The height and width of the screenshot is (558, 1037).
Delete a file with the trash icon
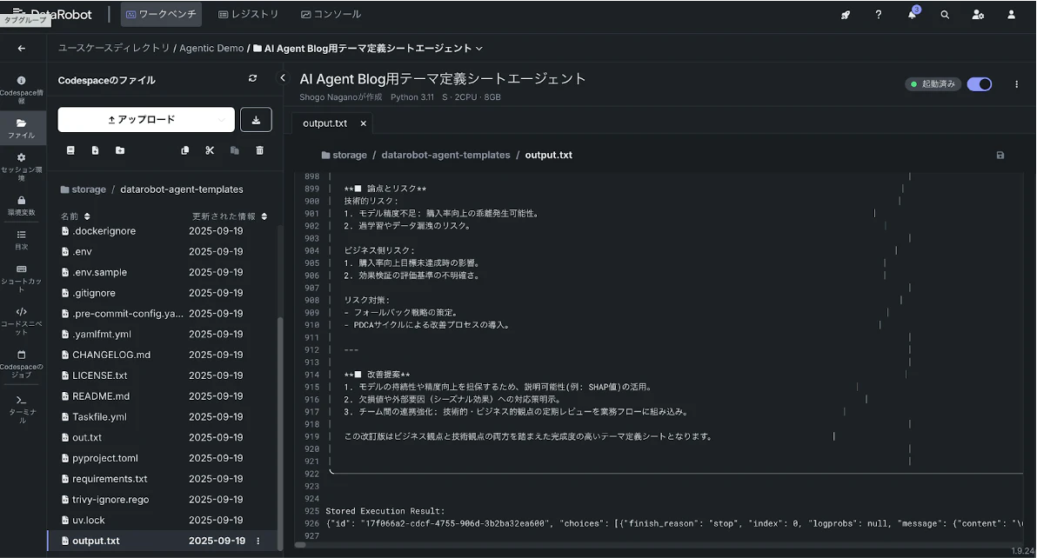coord(258,150)
